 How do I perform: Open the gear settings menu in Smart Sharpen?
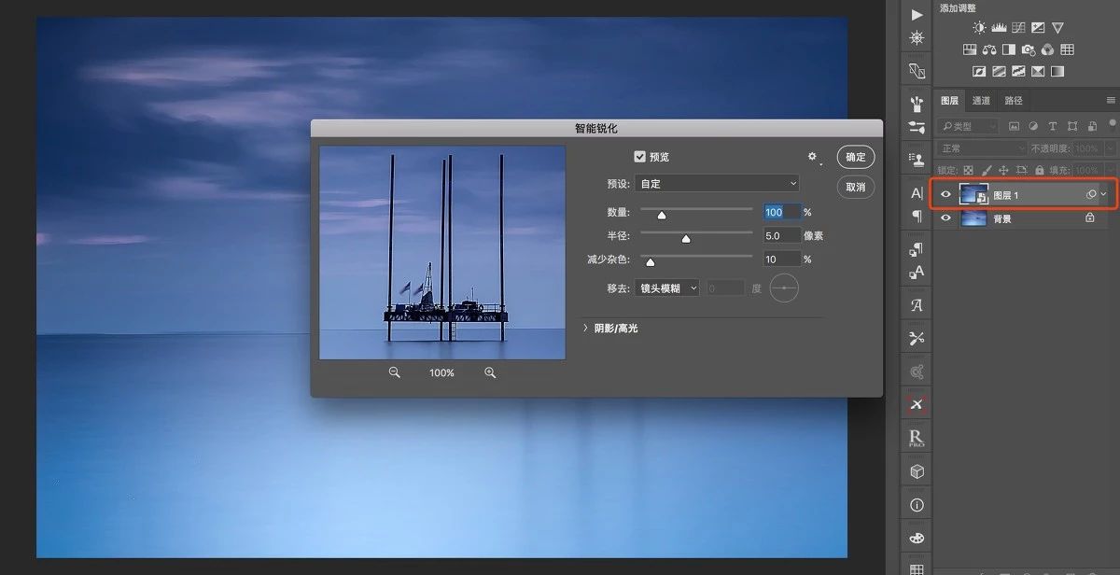pyautogui.click(x=812, y=157)
